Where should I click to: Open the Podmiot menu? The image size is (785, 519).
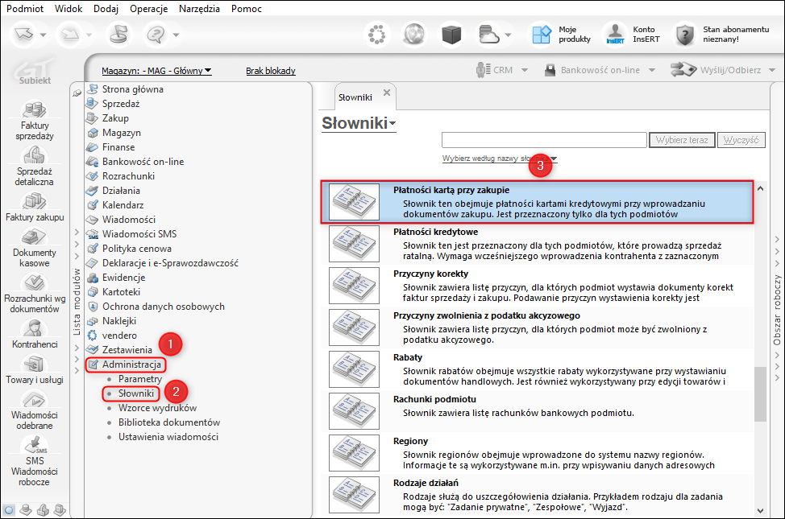click(x=25, y=9)
